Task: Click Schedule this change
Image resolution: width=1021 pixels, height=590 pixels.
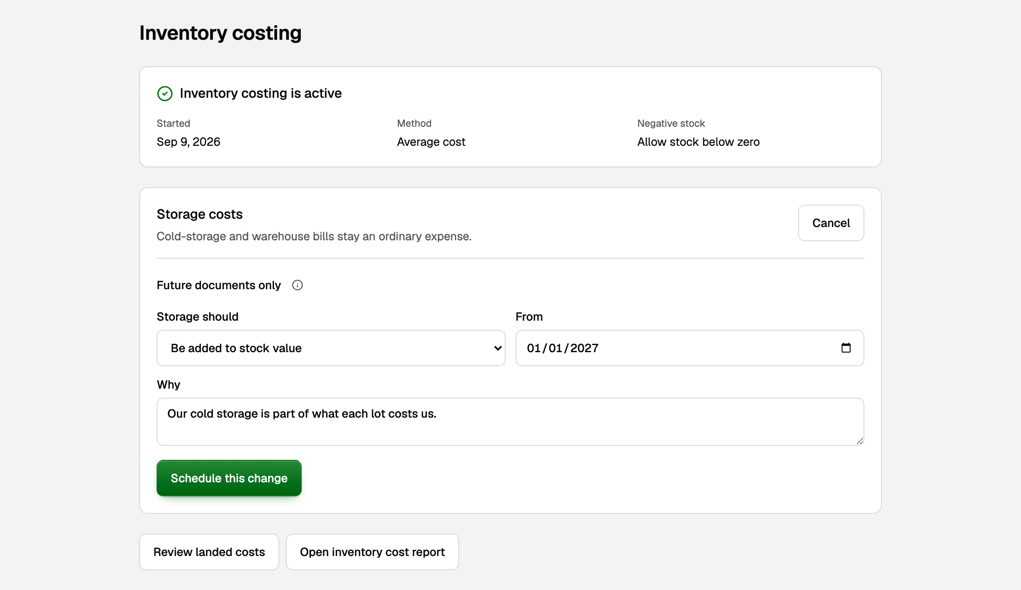Action: (x=229, y=478)
